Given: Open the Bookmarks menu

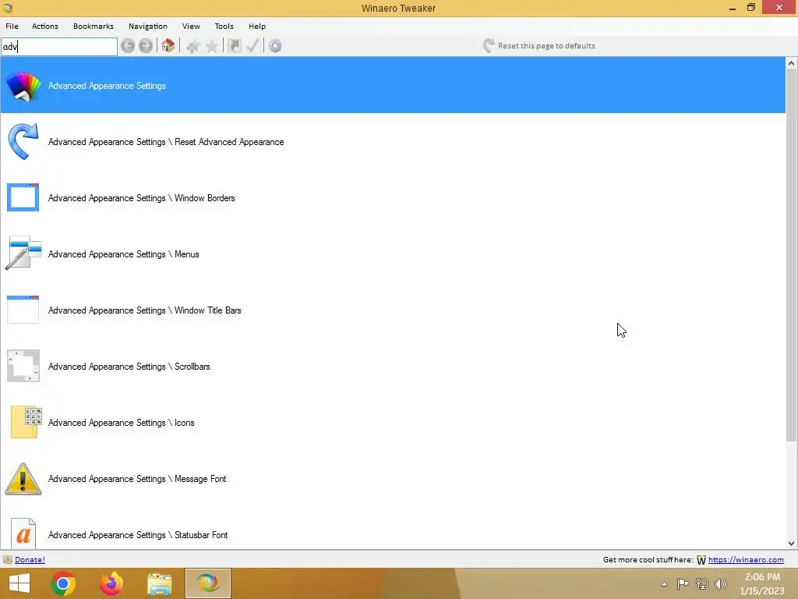Looking at the screenshot, I should tap(94, 26).
